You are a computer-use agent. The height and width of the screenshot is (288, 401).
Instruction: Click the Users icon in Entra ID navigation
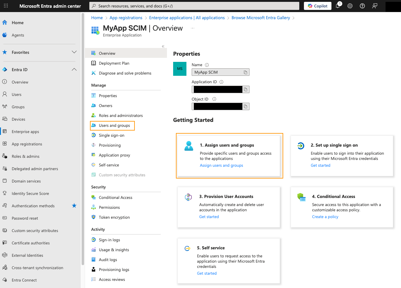[5, 94]
